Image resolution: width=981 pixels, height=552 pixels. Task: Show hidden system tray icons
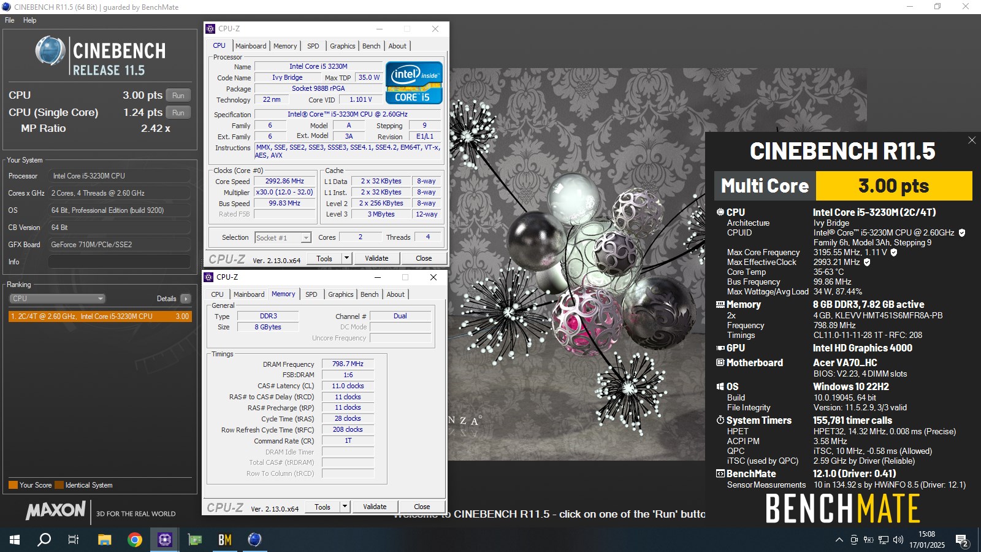click(x=839, y=540)
